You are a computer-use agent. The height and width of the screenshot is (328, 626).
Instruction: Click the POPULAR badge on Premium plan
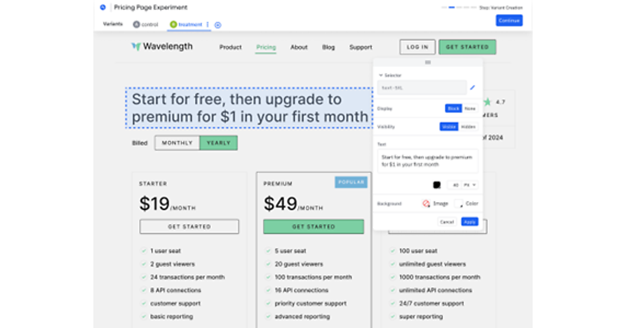[351, 182]
